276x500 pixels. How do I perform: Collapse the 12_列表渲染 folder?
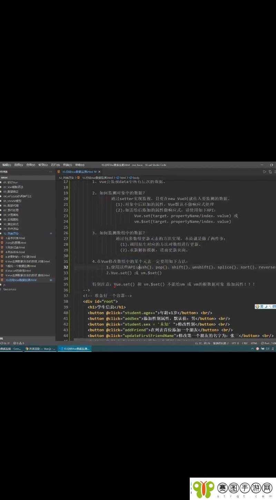[x=10, y=233]
